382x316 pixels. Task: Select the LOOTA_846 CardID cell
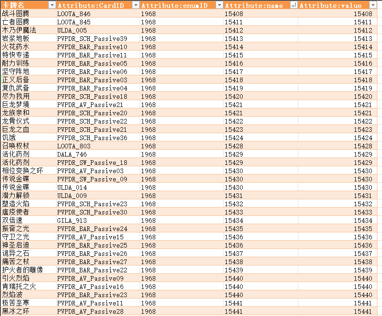98,14
